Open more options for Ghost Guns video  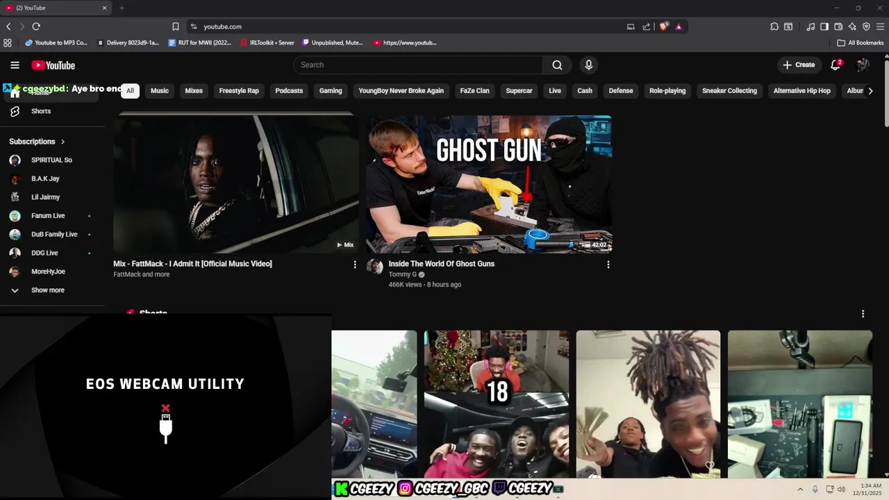(608, 265)
